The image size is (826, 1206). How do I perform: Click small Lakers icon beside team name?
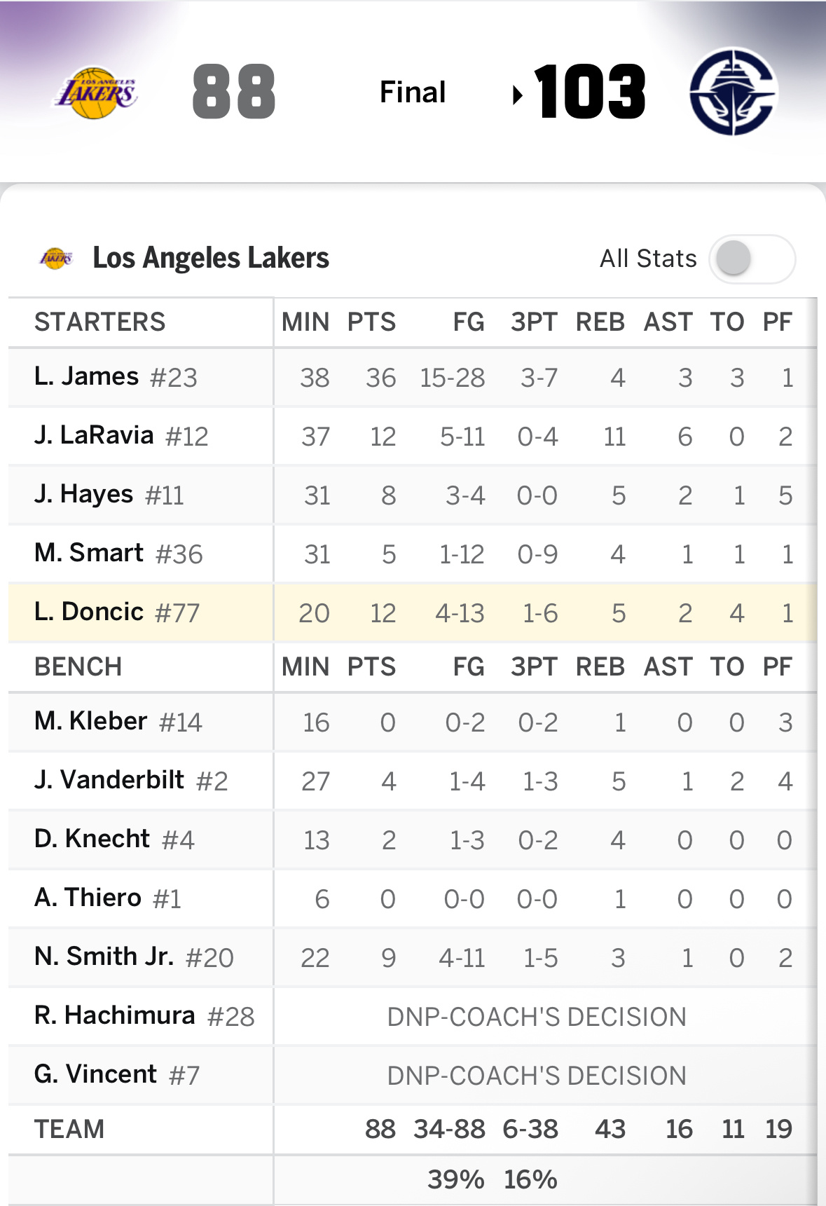tap(56, 259)
